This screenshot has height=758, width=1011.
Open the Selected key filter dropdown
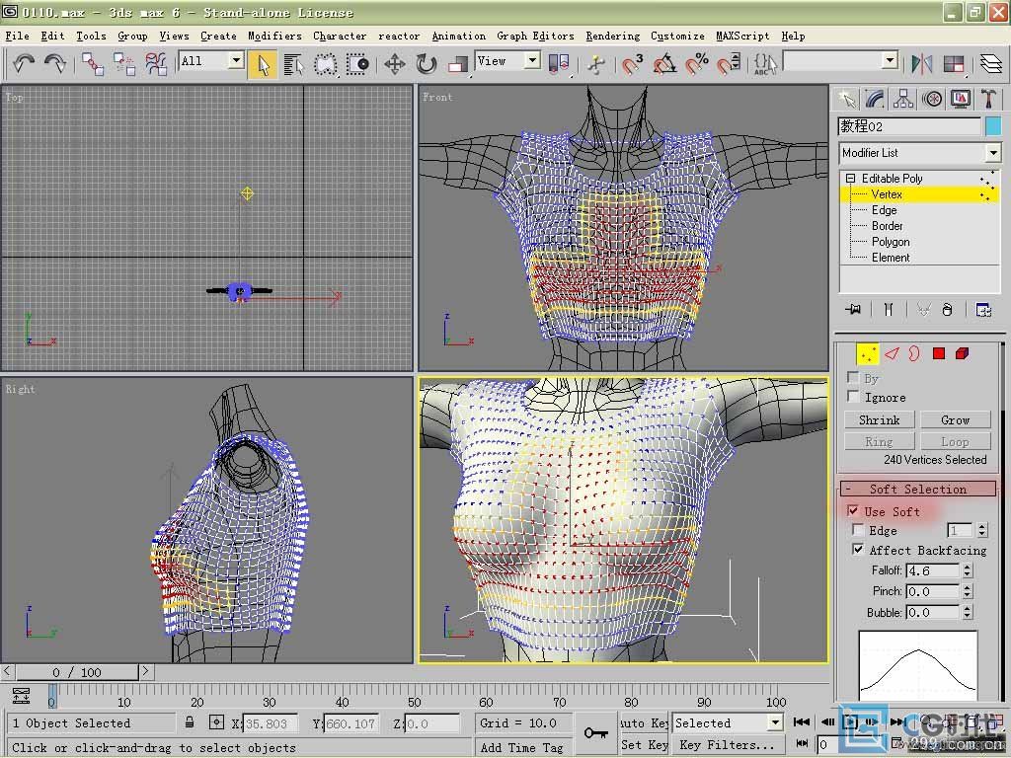point(776,722)
